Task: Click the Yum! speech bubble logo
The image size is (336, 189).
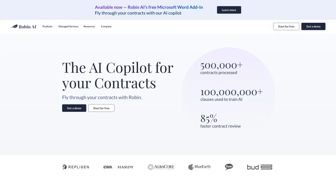Action: point(229,167)
